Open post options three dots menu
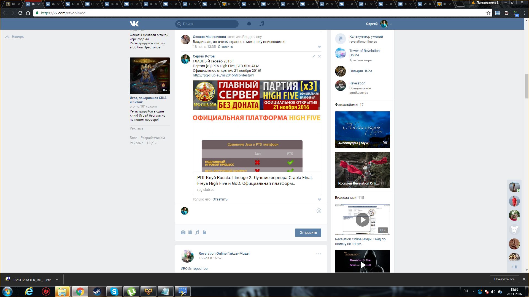The height and width of the screenshot is (297, 529). tap(319, 254)
